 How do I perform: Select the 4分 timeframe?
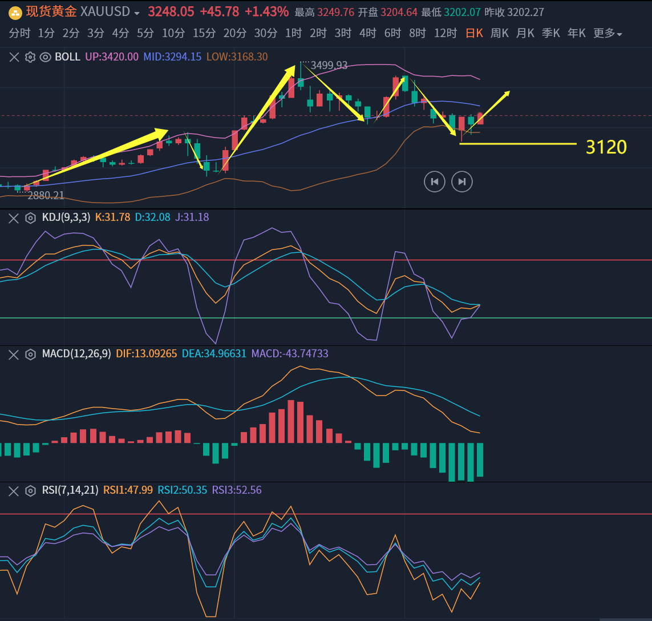[x=120, y=33]
